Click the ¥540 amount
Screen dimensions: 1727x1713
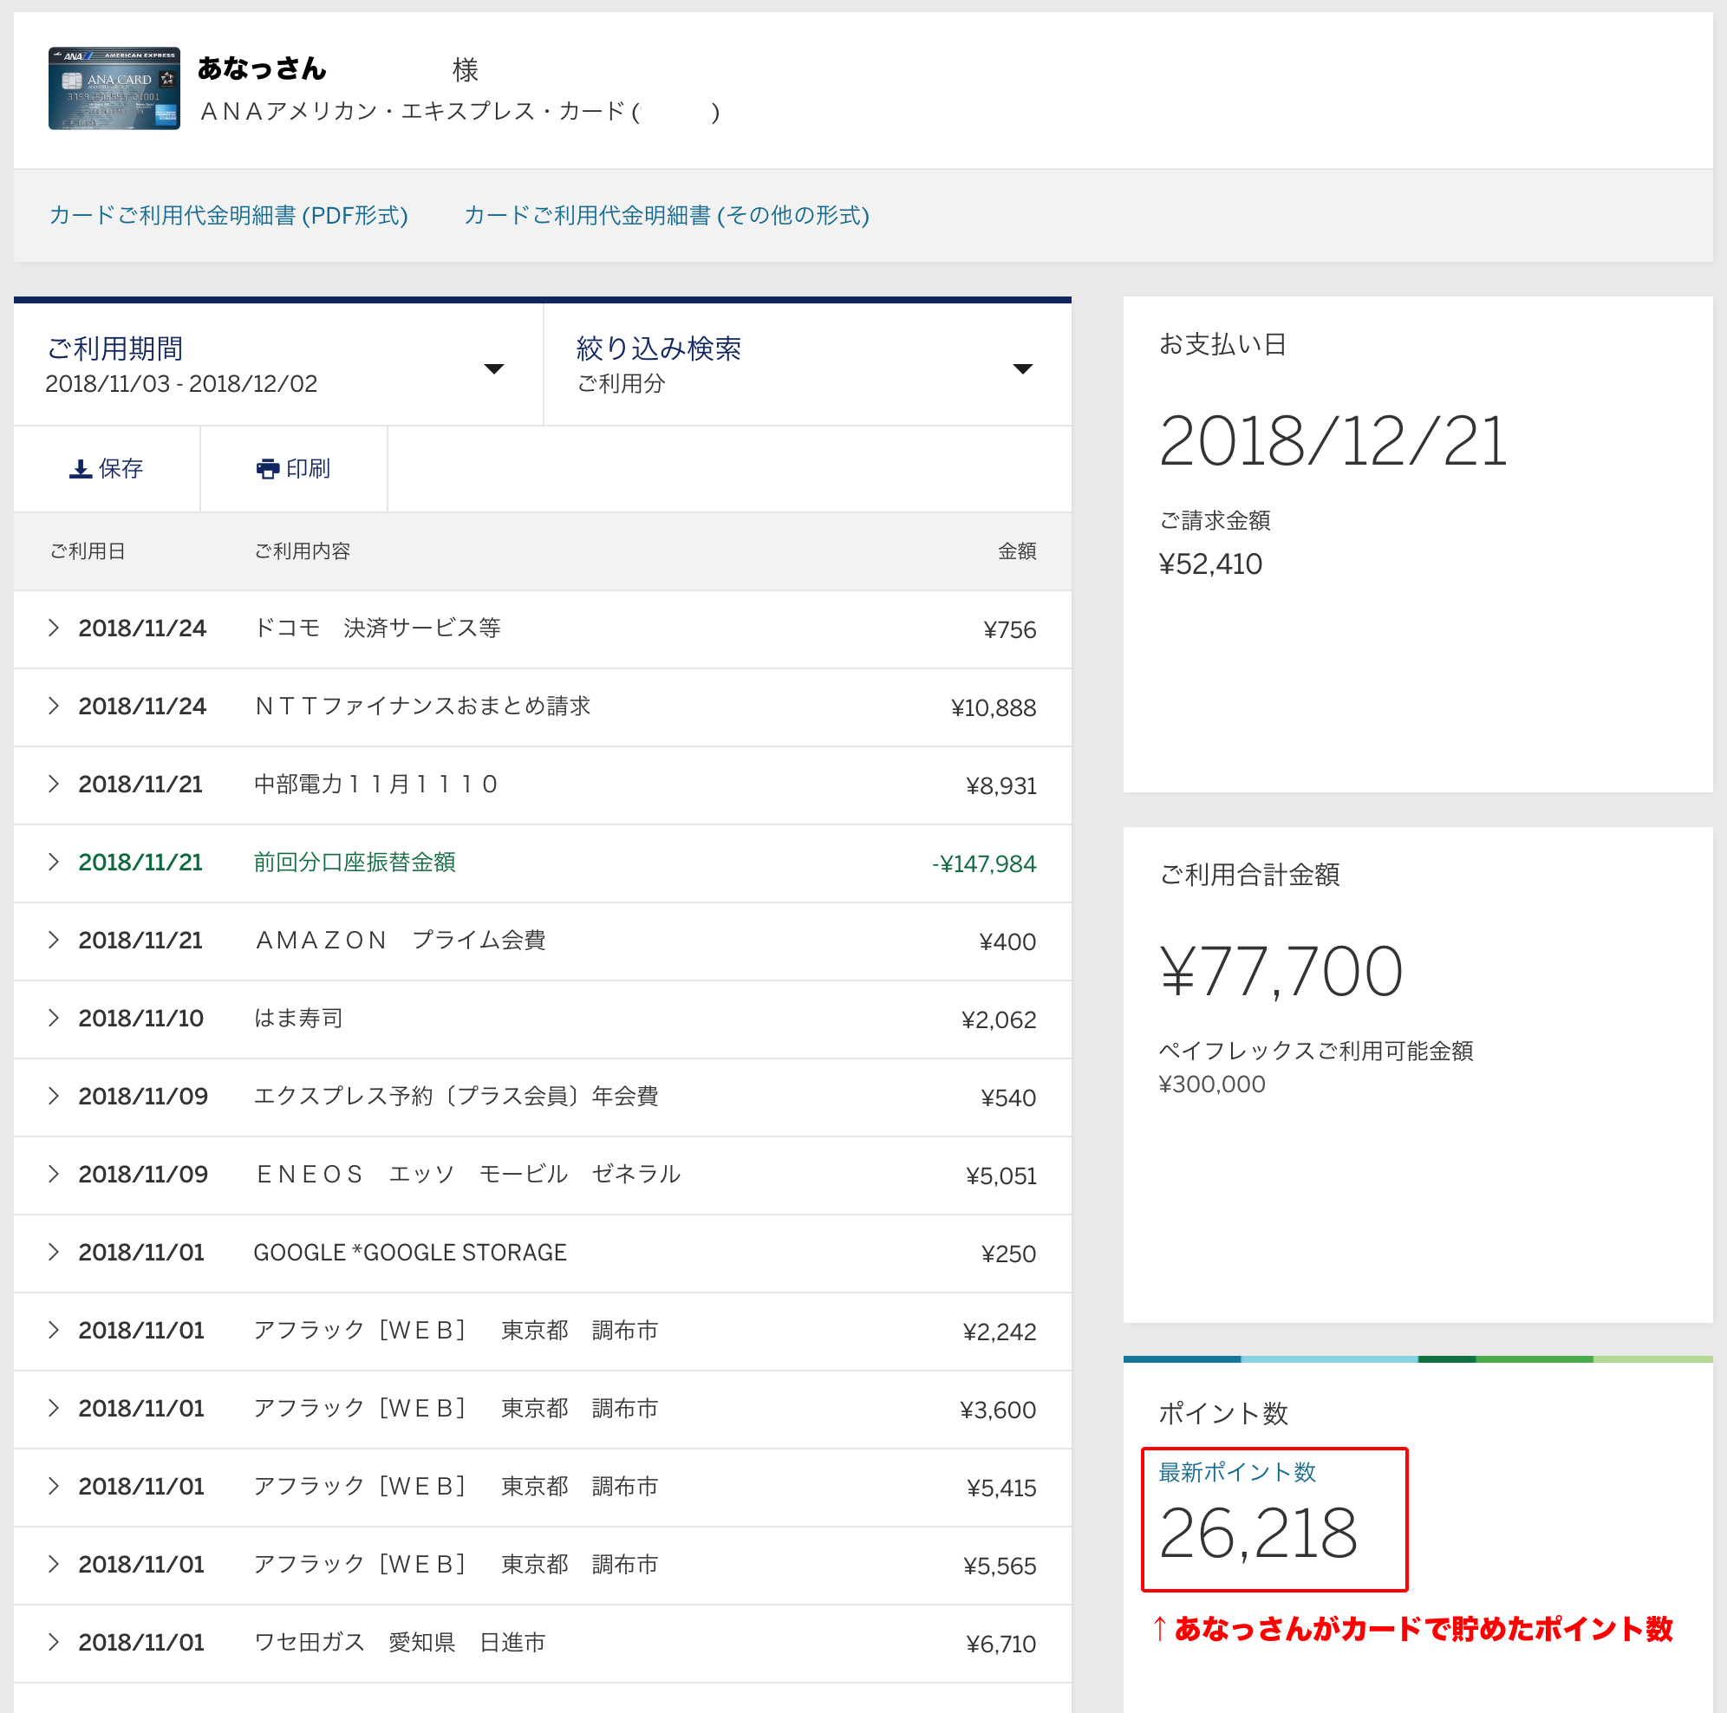click(x=1007, y=1097)
